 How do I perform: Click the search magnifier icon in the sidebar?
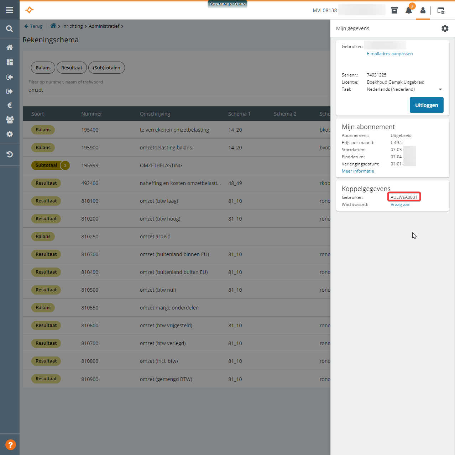[10, 29]
